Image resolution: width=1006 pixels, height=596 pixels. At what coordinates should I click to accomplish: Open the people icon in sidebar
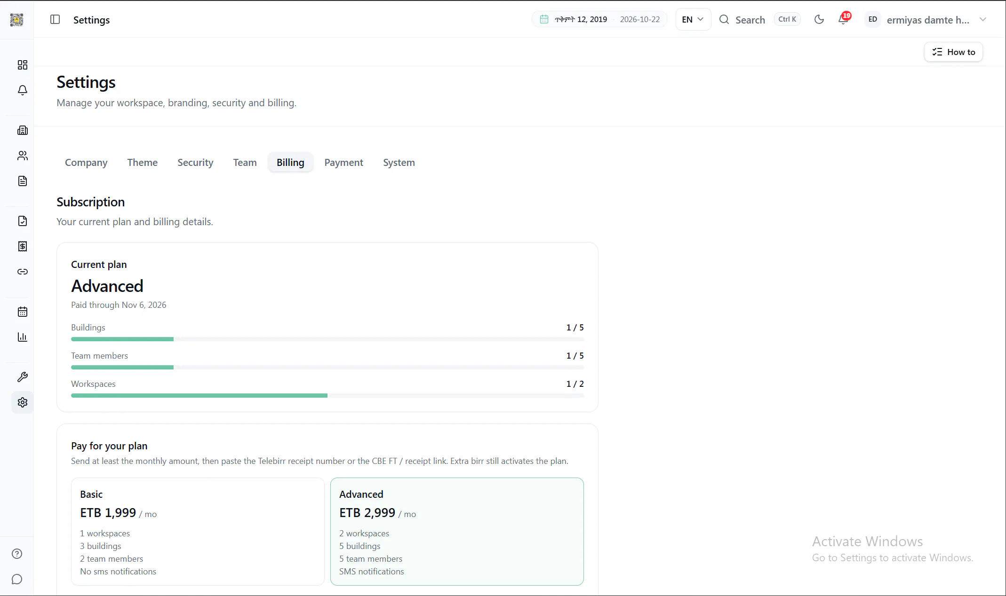click(22, 156)
